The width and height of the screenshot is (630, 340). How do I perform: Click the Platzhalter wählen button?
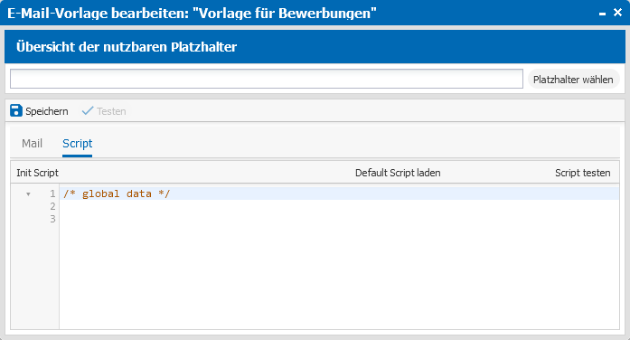(573, 80)
